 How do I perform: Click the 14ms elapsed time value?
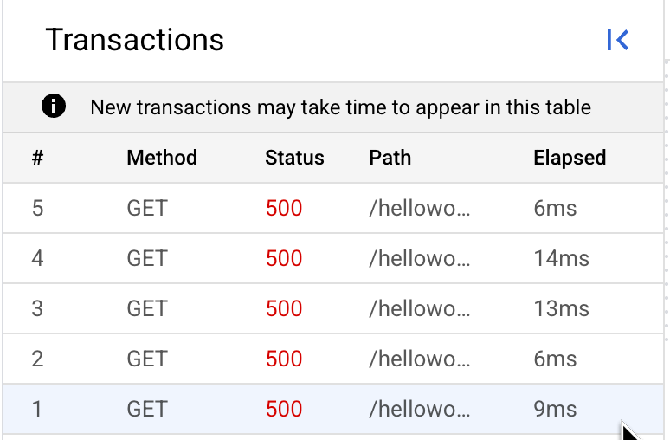click(562, 259)
